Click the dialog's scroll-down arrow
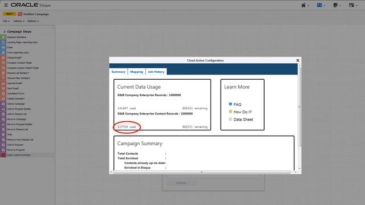 299,169
